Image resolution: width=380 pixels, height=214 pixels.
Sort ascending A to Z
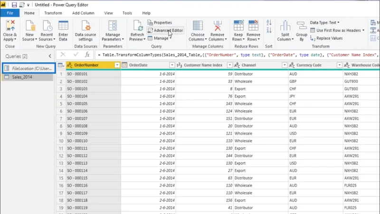coord(269,22)
